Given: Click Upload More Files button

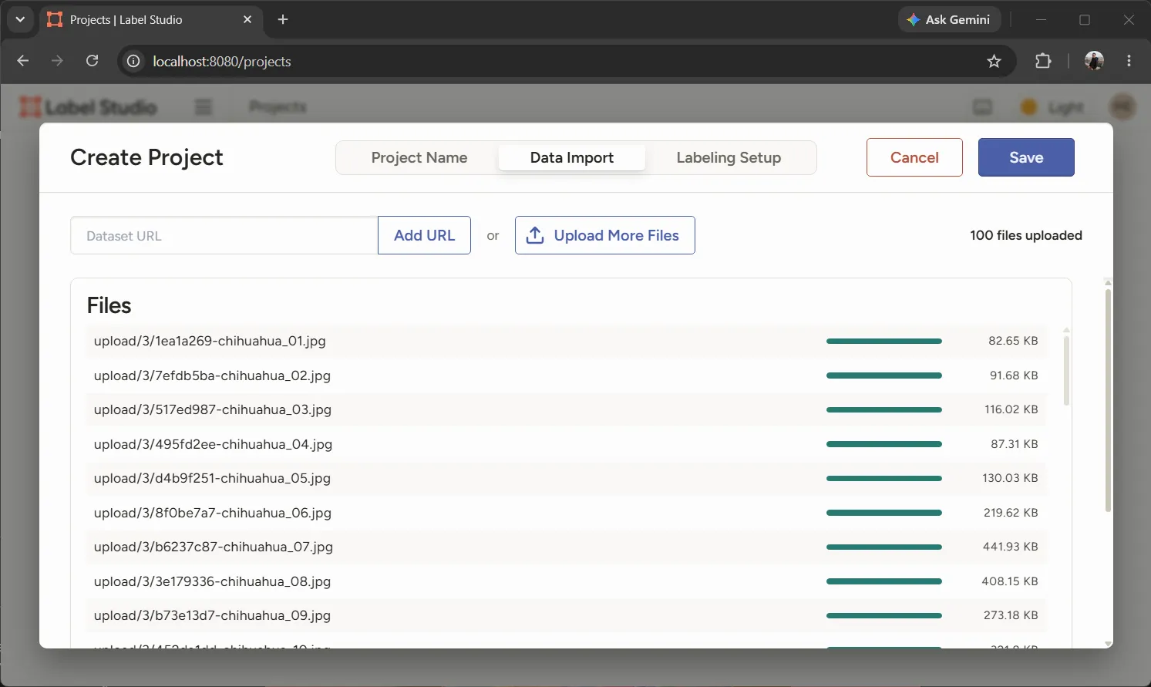Looking at the screenshot, I should (605, 235).
